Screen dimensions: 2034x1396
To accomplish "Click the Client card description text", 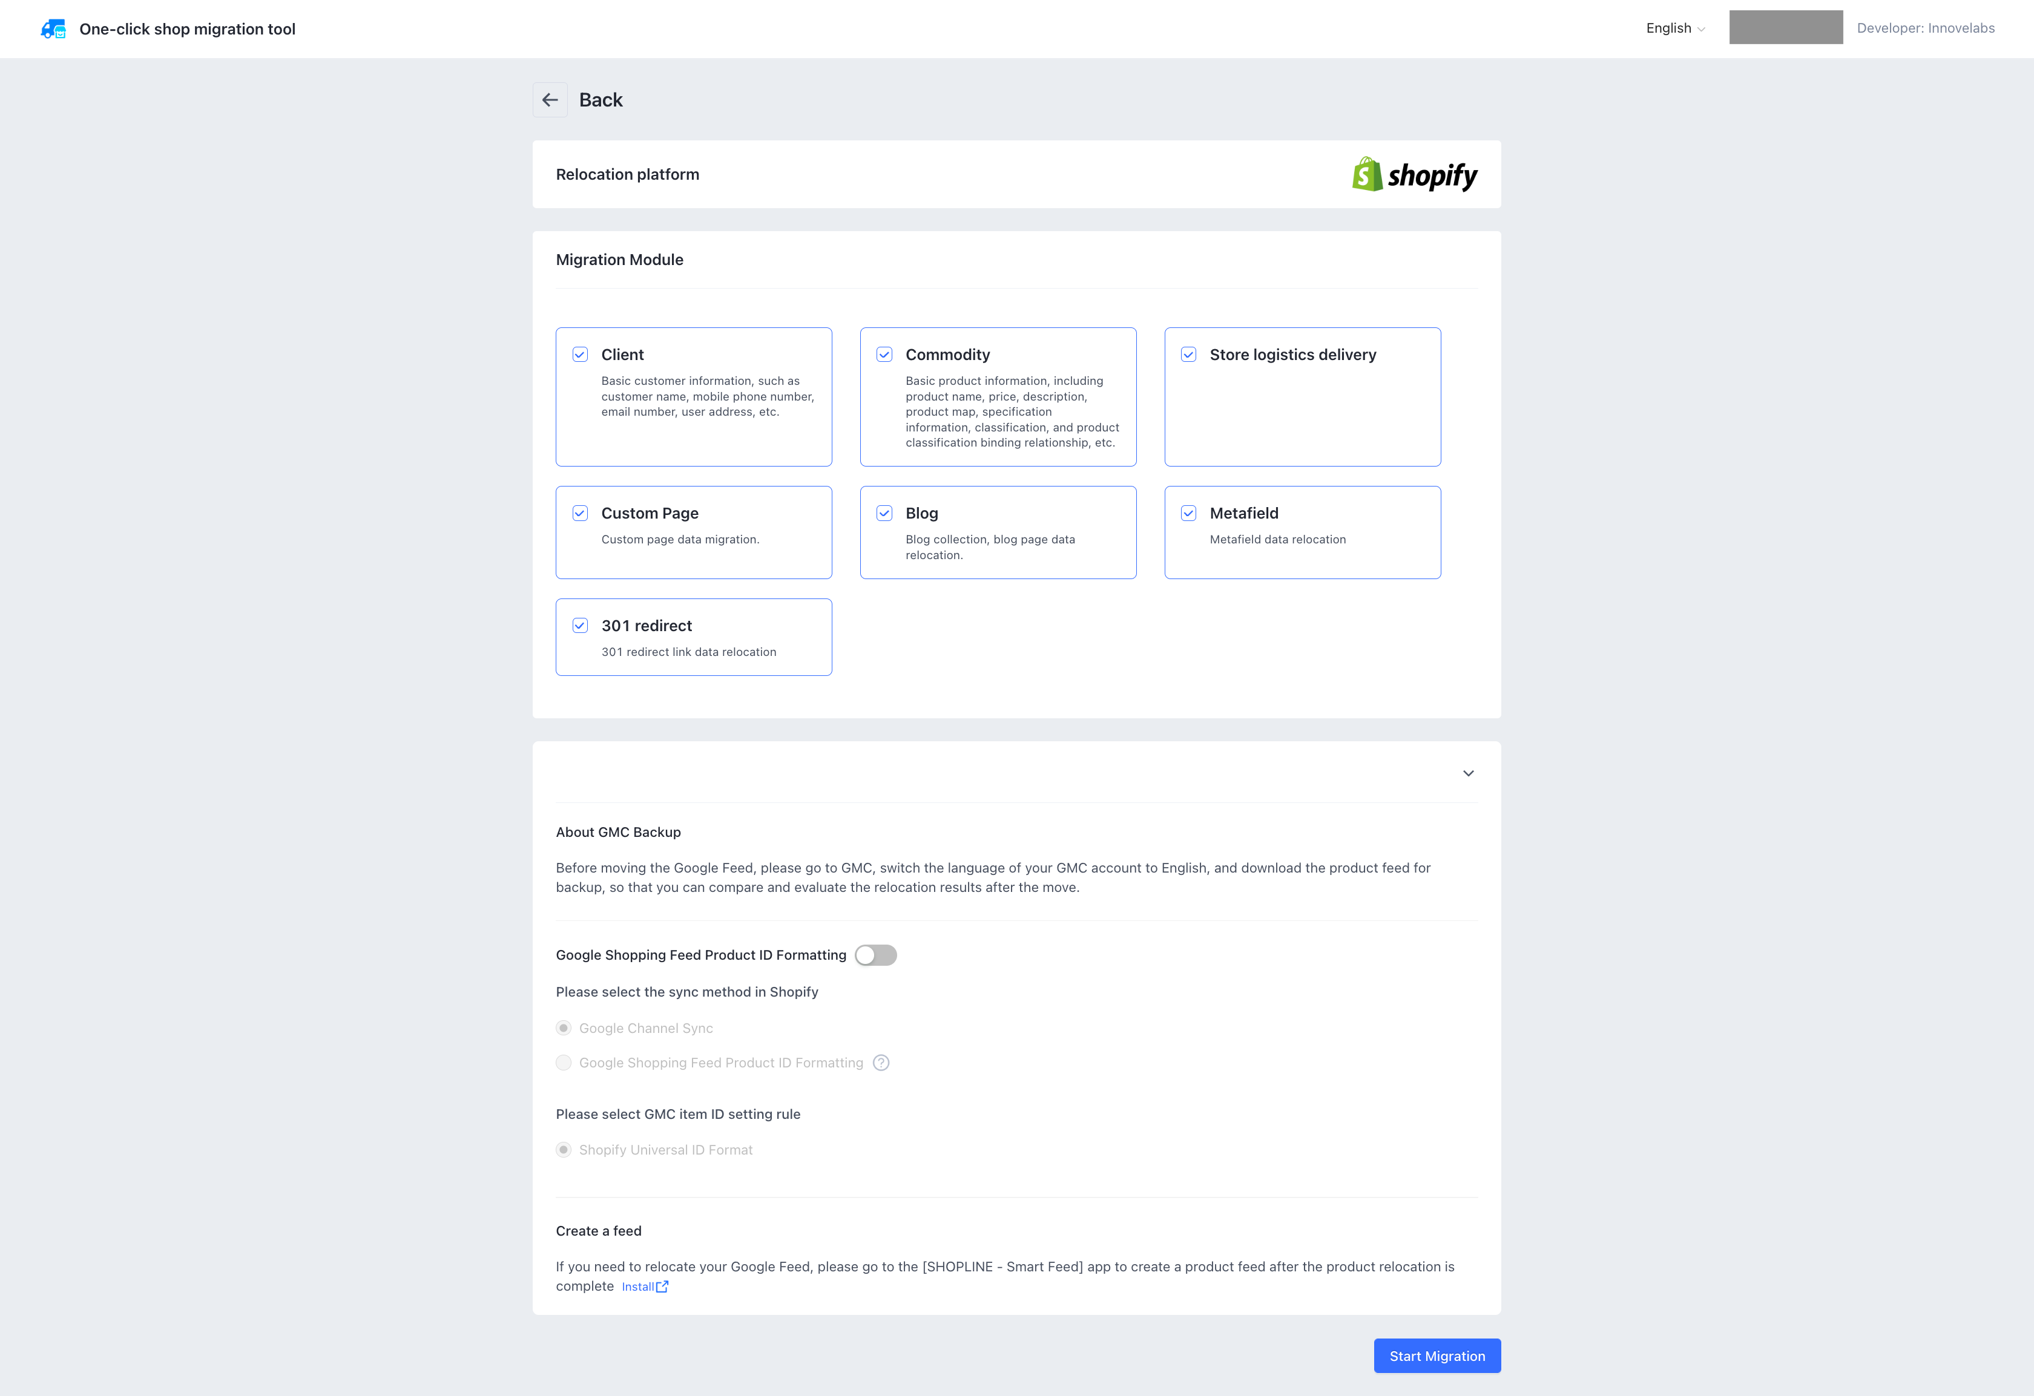I will pyautogui.click(x=708, y=396).
